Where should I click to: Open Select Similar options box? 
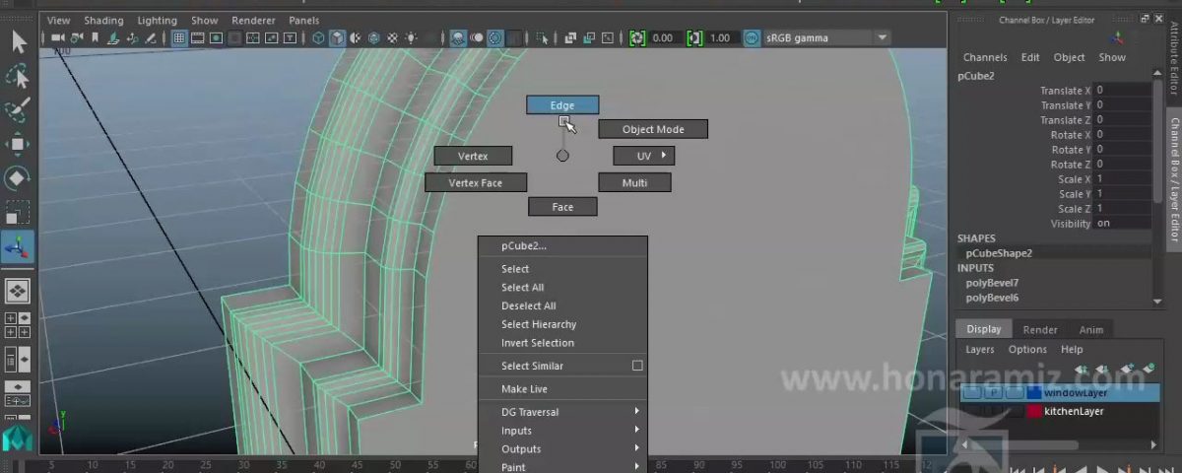(637, 366)
